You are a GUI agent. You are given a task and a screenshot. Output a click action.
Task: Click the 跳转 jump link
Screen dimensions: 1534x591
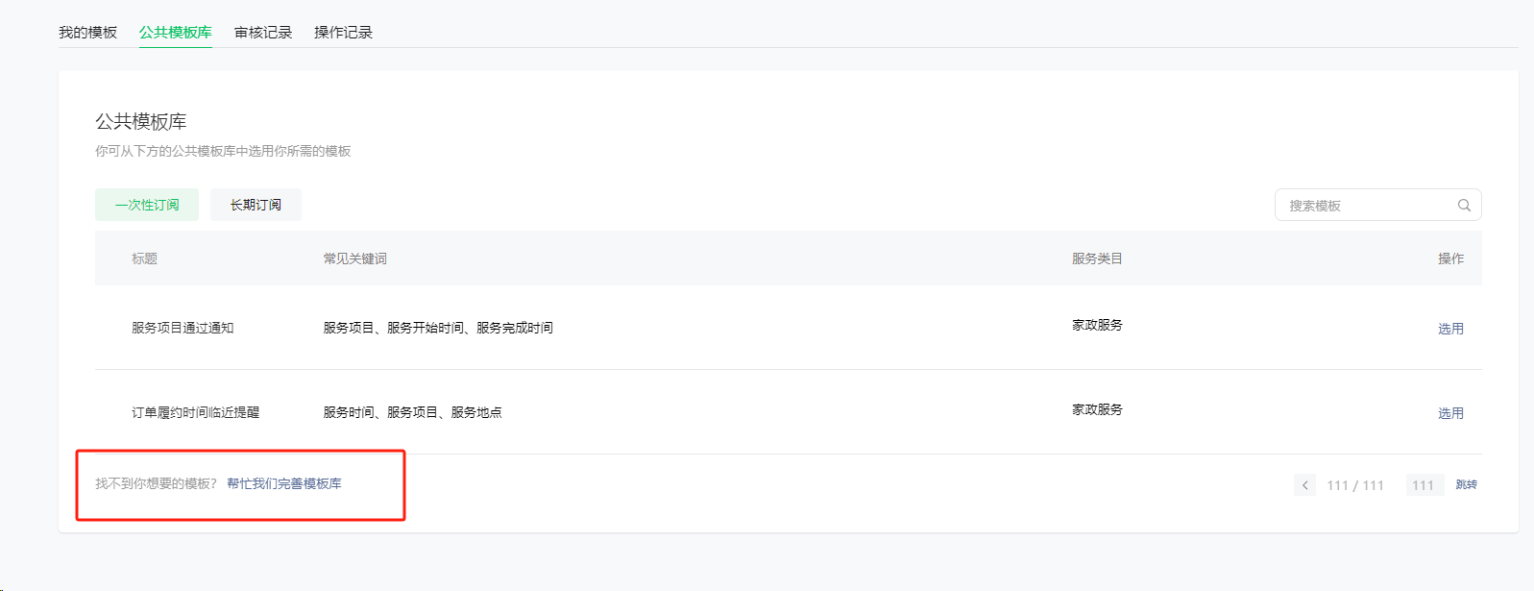click(1467, 484)
